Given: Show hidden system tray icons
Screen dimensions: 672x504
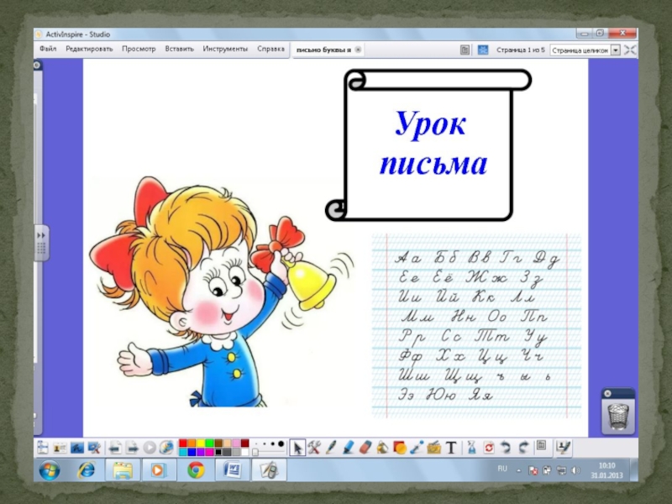Looking at the screenshot, I should pos(518,470).
